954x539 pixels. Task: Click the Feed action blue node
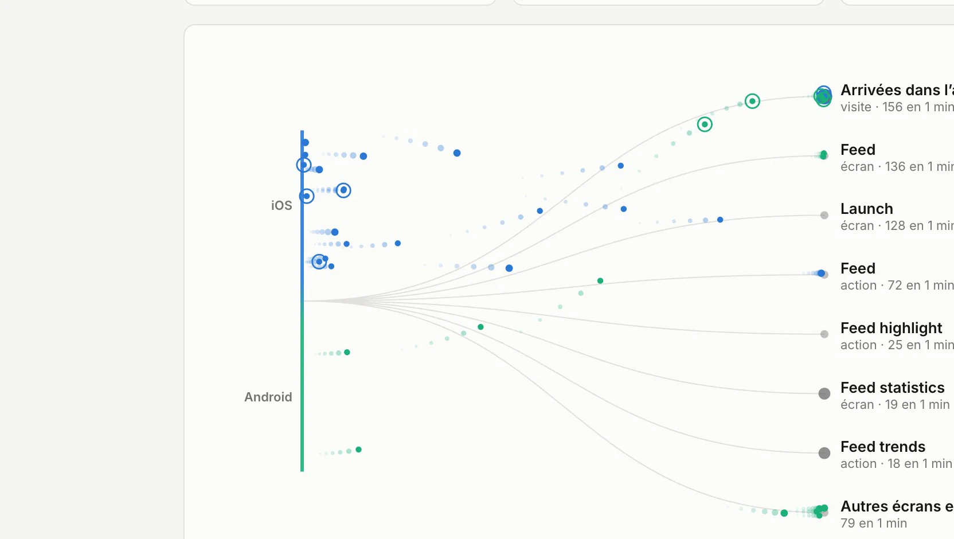click(x=822, y=274)
